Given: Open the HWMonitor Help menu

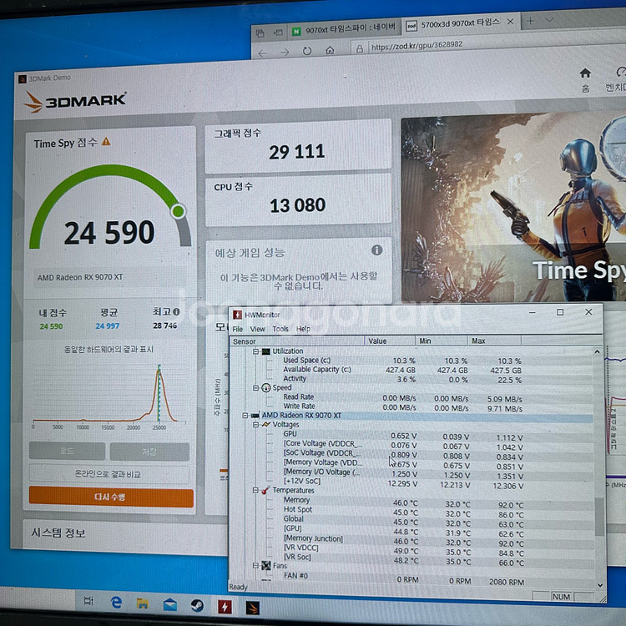Looking at the screenshot, I should pos(303,329).
